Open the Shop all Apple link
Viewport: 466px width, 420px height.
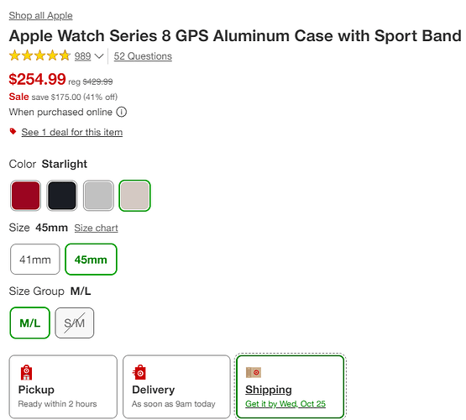[40, 15]
